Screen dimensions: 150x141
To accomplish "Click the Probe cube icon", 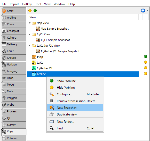I will coord(4,105).
